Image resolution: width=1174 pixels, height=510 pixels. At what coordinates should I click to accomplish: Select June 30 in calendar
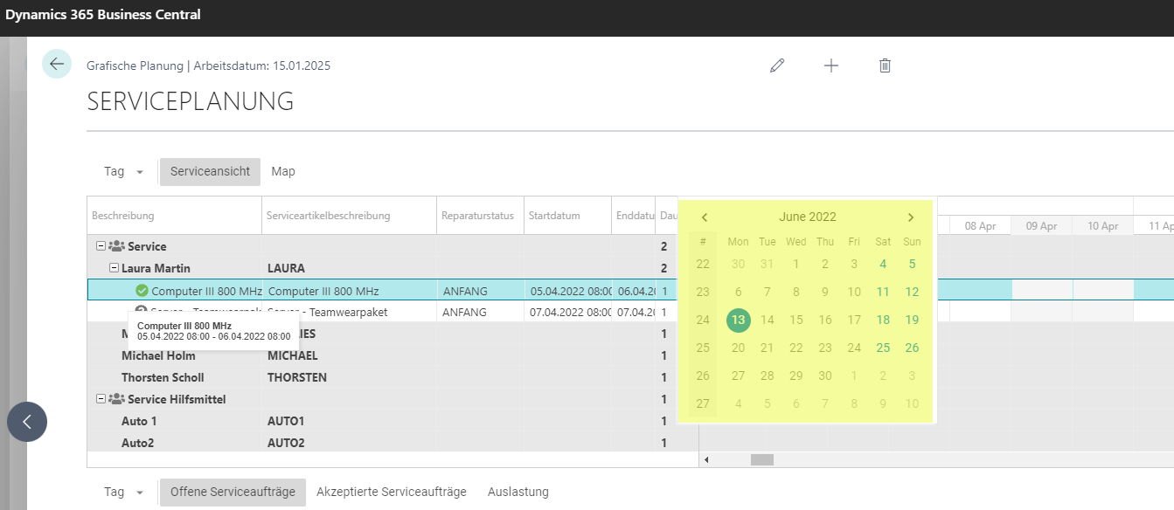point(825,376)
